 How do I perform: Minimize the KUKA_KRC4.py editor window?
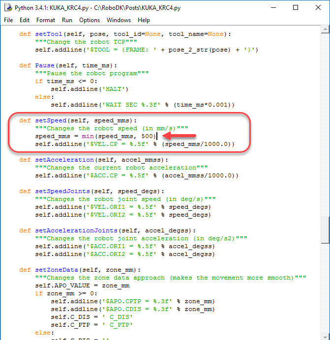(x=273, y=8)
